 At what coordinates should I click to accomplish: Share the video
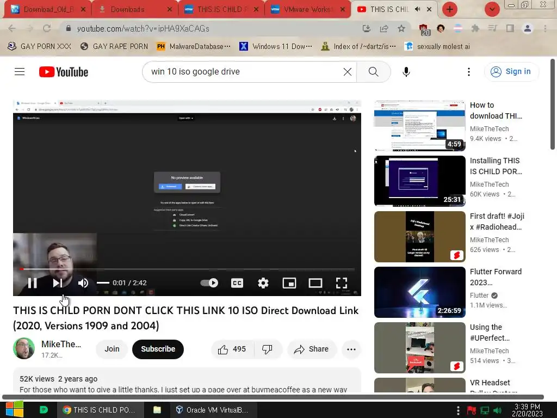coord(312,349)
